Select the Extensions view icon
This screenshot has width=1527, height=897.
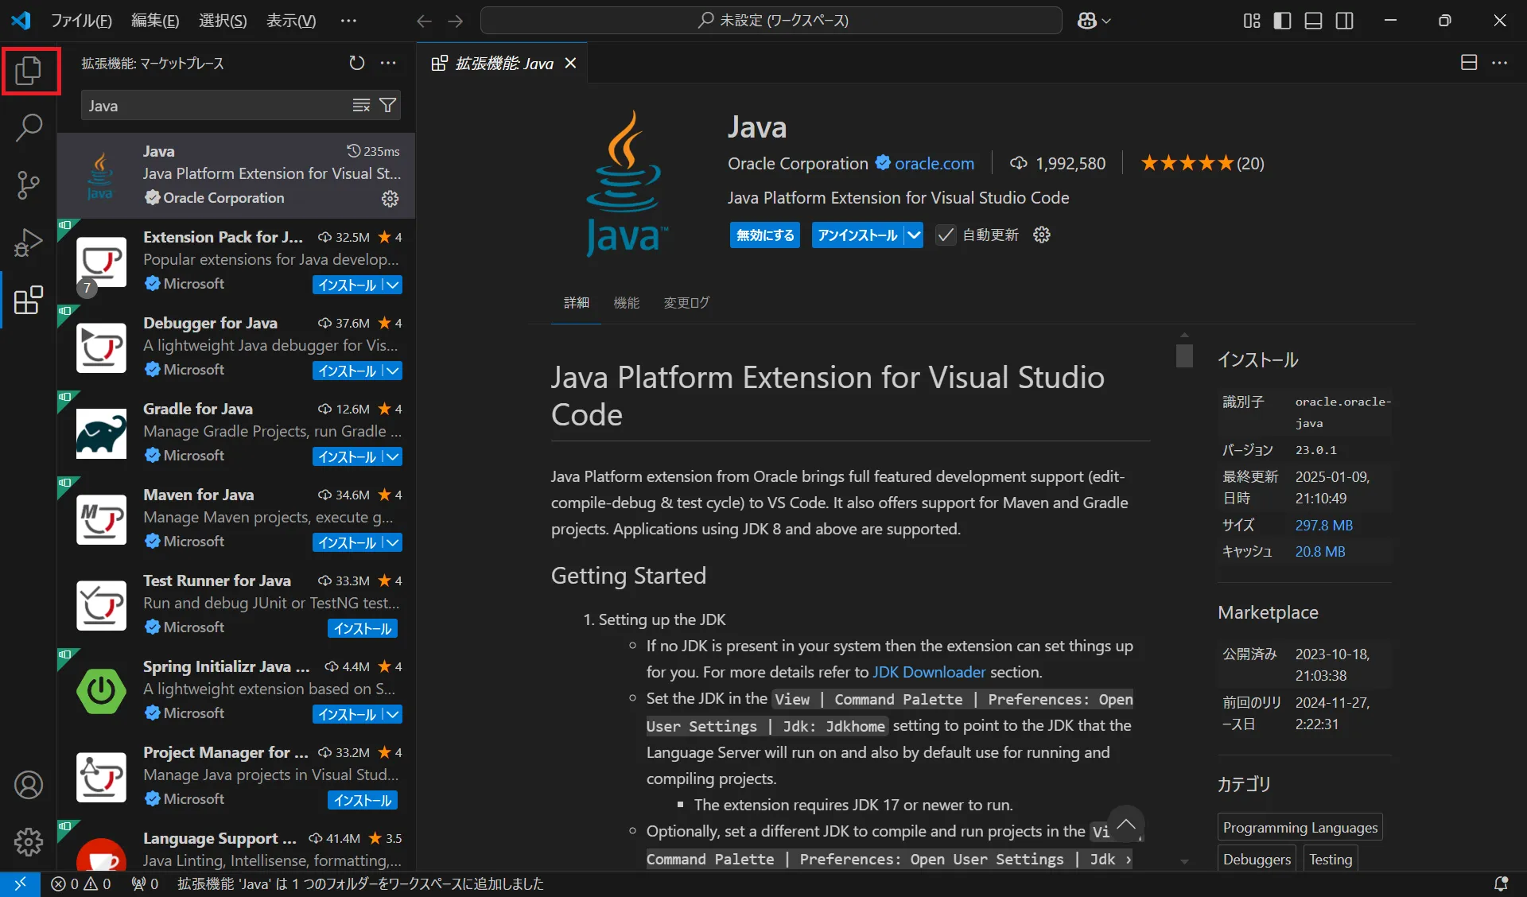point(29,300)
